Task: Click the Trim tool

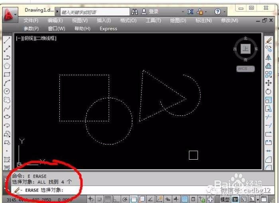Action: click(x=269, y=117)
